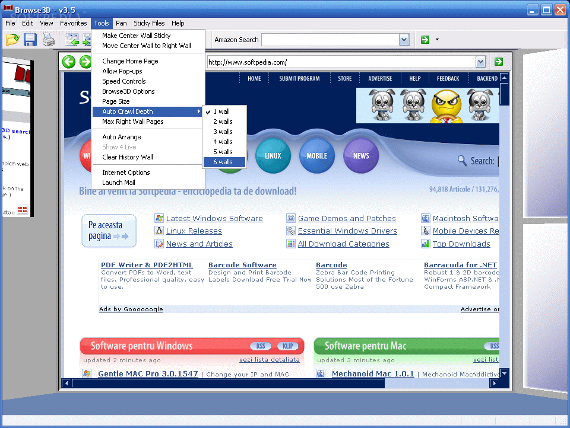Screen dimensions: 570x428
Task: Click the RSS badge in Software pentru Windows
Action: [261, 346]
